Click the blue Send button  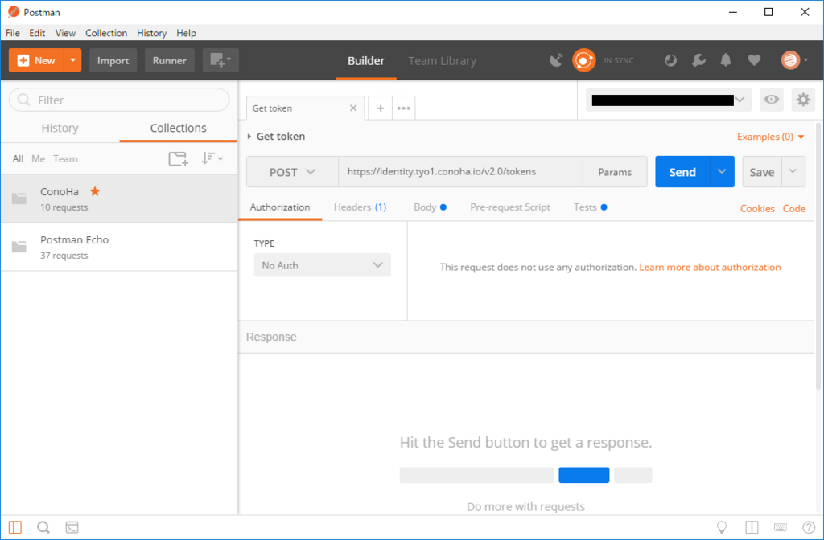pos(682,172)
